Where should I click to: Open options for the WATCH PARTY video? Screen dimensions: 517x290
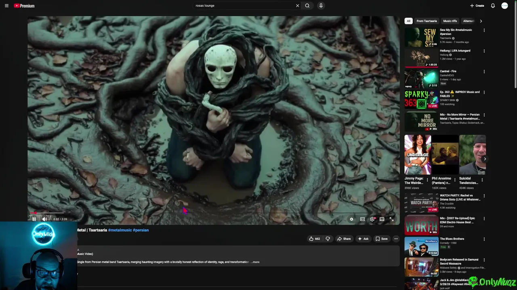(484, 196)
